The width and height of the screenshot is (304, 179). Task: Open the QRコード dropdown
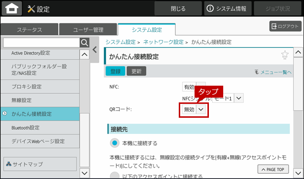(194, 110)
